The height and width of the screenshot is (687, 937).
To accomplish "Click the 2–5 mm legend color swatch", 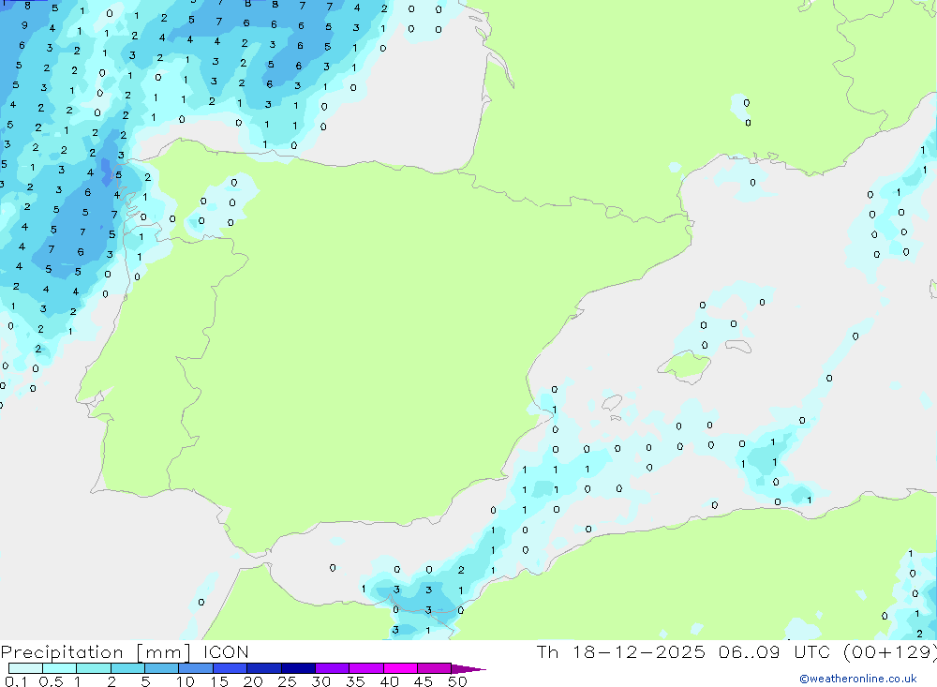I will (127, 668).
